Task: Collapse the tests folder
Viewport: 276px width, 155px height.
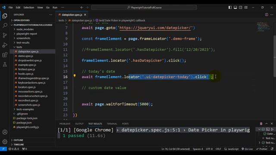Action: pyautogui.click(x=33, y=47)
